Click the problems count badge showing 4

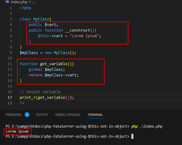point(27,115)
